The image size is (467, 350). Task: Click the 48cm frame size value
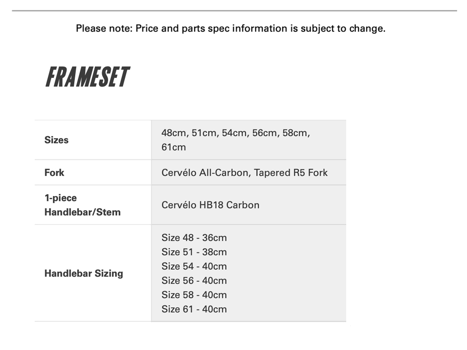point(173,133)
